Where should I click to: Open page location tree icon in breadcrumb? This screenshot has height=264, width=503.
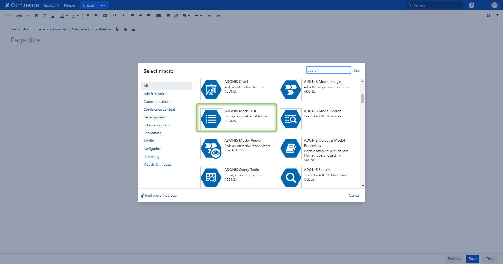pos(117,29)
